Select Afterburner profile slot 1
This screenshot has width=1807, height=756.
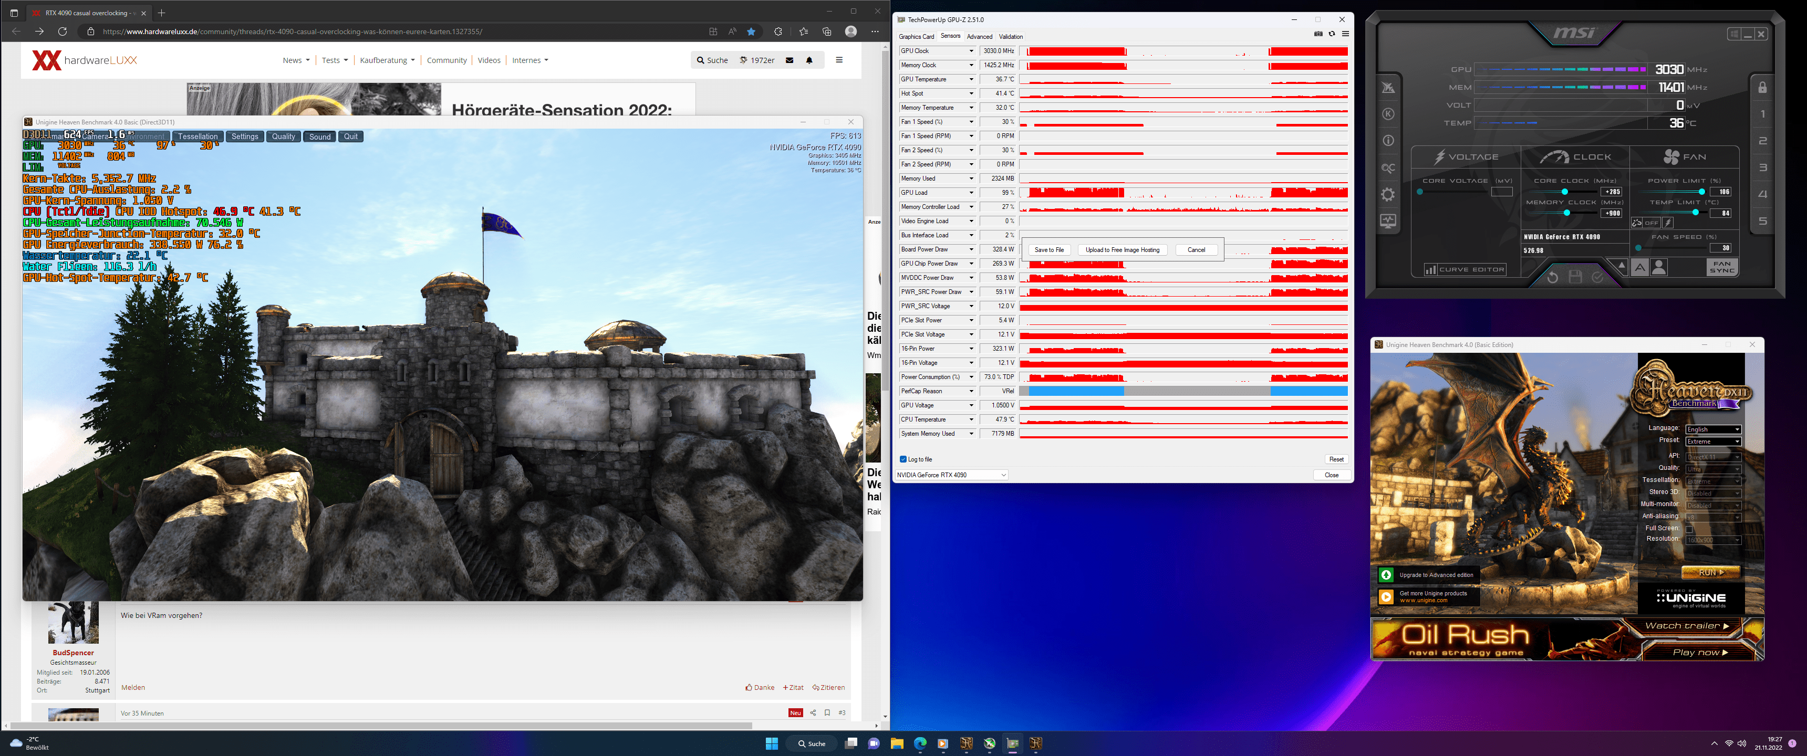pos(1762,114)
